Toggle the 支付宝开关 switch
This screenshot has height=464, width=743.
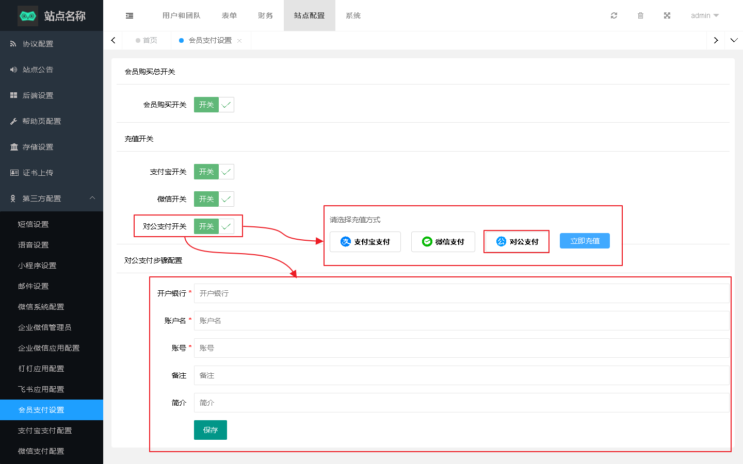(214, 172)
